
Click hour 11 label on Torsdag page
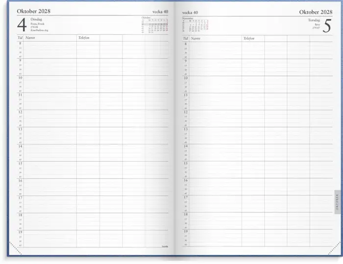[x=186, y=95]
